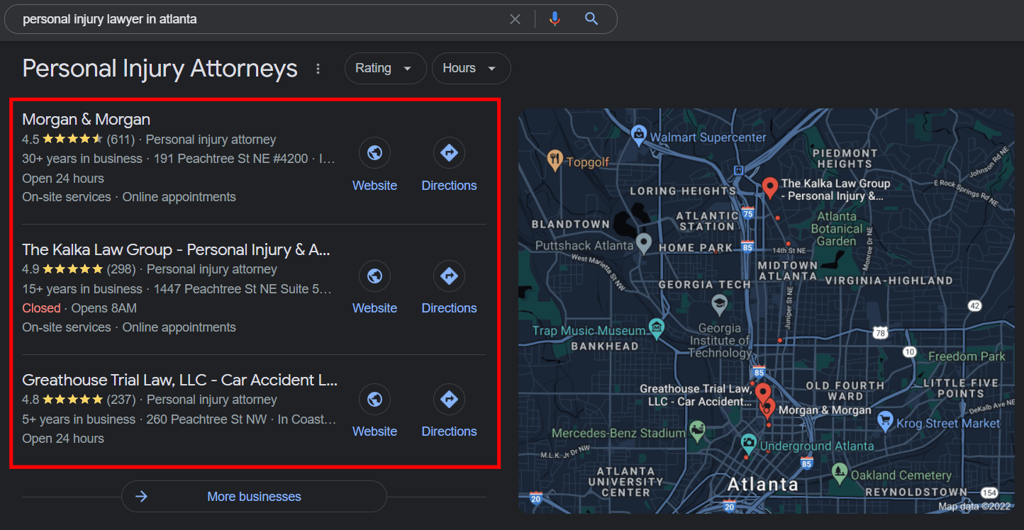Click the Georgia Institute of Technology graduation cap icon
This screenshot has width=1024, height=530.
[x=719, y=305]
